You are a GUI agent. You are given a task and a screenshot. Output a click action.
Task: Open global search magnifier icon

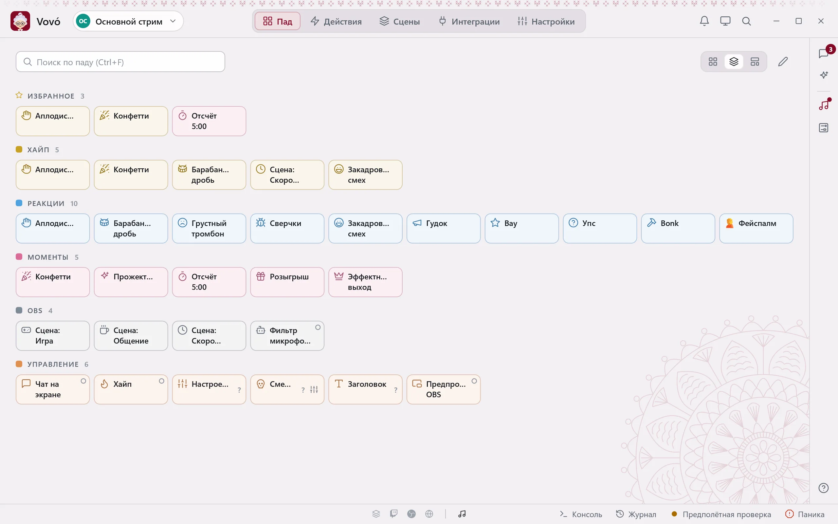click(x=746, y=21)
